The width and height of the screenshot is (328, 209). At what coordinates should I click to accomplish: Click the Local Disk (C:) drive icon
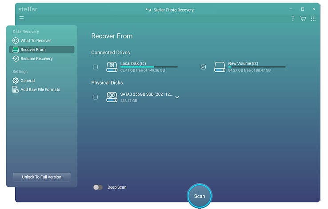[x=112, y=67]
